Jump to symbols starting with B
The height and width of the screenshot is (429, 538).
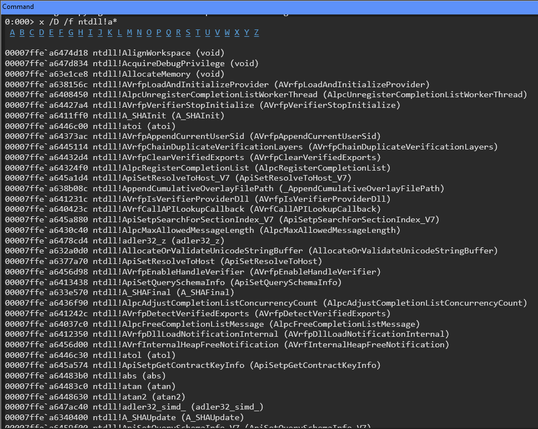pos(22,32)
